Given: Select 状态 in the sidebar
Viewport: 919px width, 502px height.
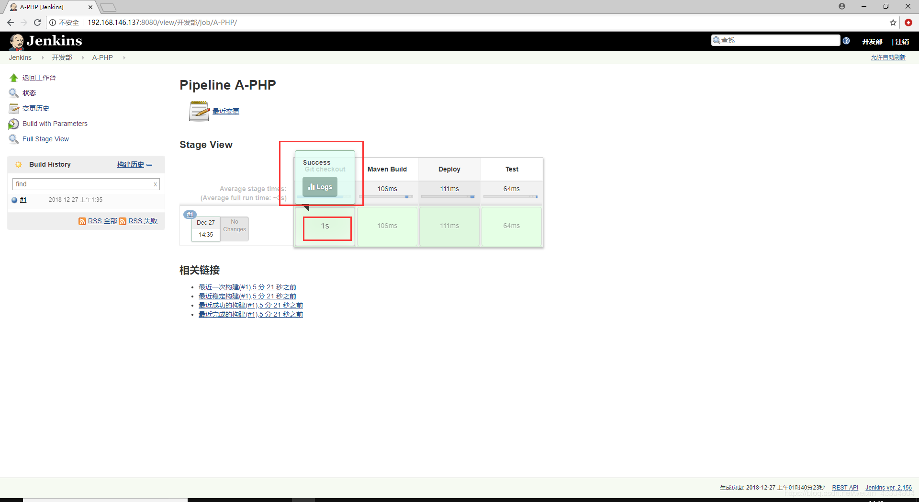Looking at the screenshot, I should (29, 93).
